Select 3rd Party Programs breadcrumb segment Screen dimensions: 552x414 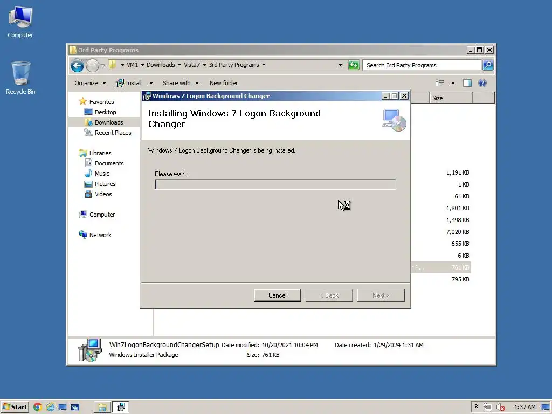pyautogui.click(x=234, y=65)
